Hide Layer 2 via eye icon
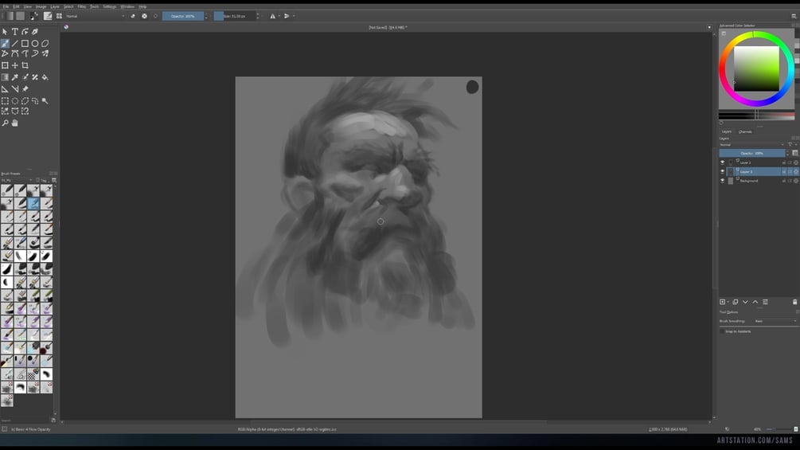Viewport: 800px width, 450px height. (723, 162)
